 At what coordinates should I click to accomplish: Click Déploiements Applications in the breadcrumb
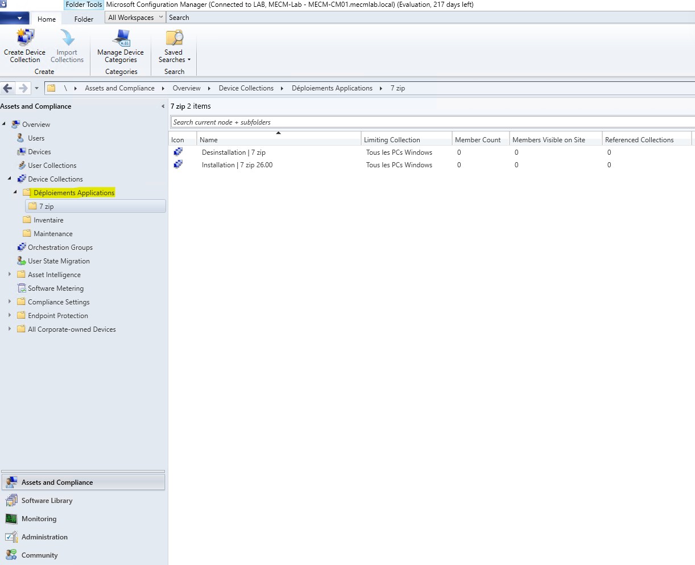coord(332,88)
